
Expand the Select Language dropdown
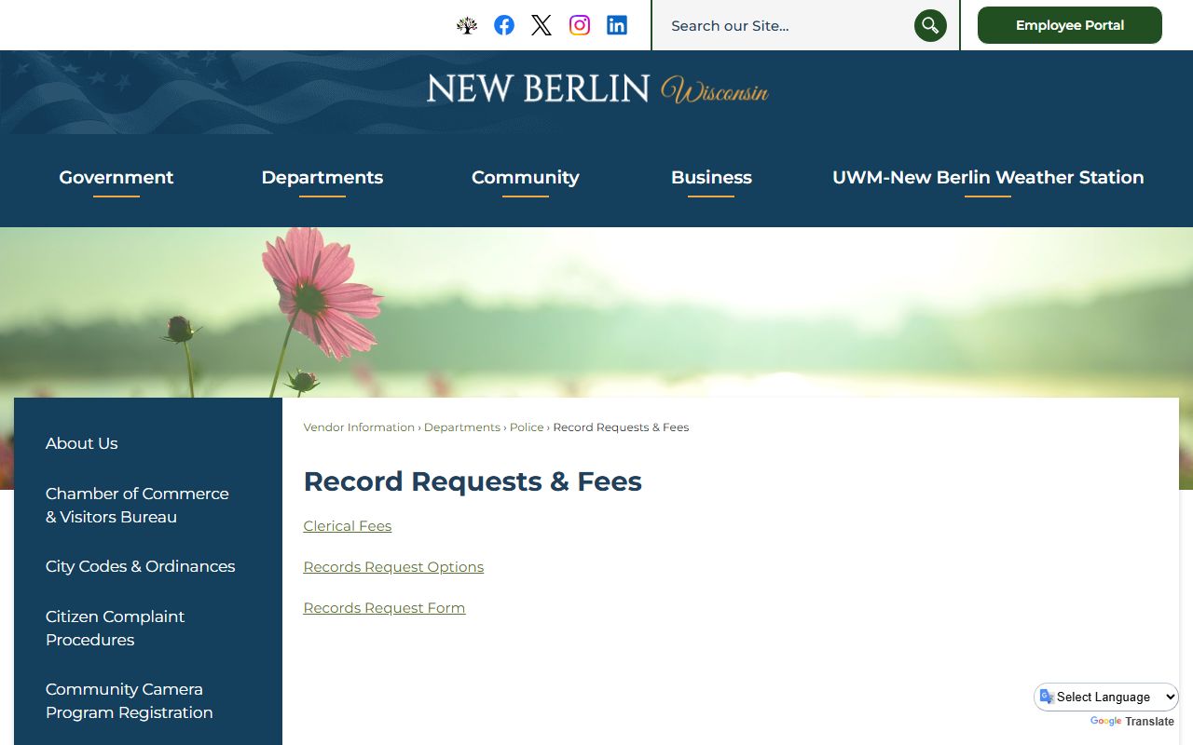point(1106,697)
